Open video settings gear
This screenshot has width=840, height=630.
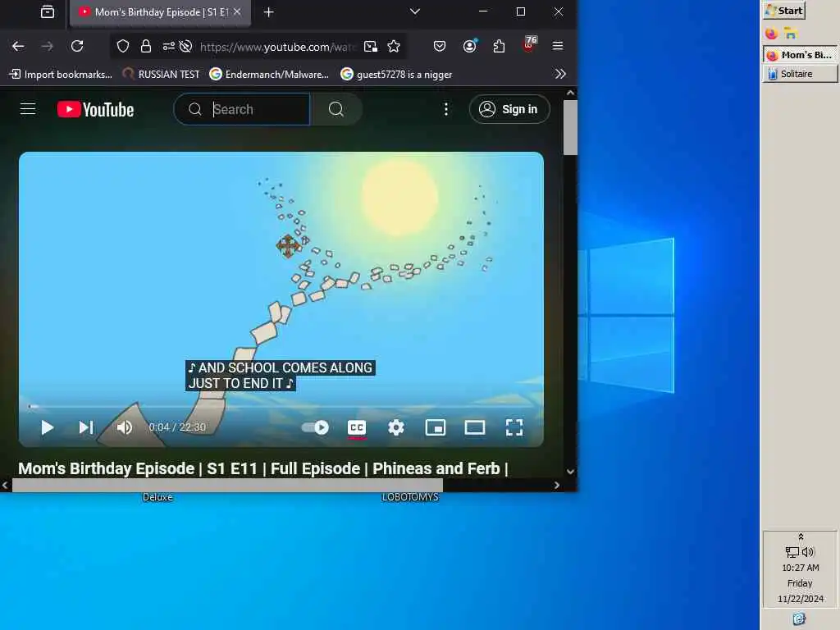[x=396, y=427]
